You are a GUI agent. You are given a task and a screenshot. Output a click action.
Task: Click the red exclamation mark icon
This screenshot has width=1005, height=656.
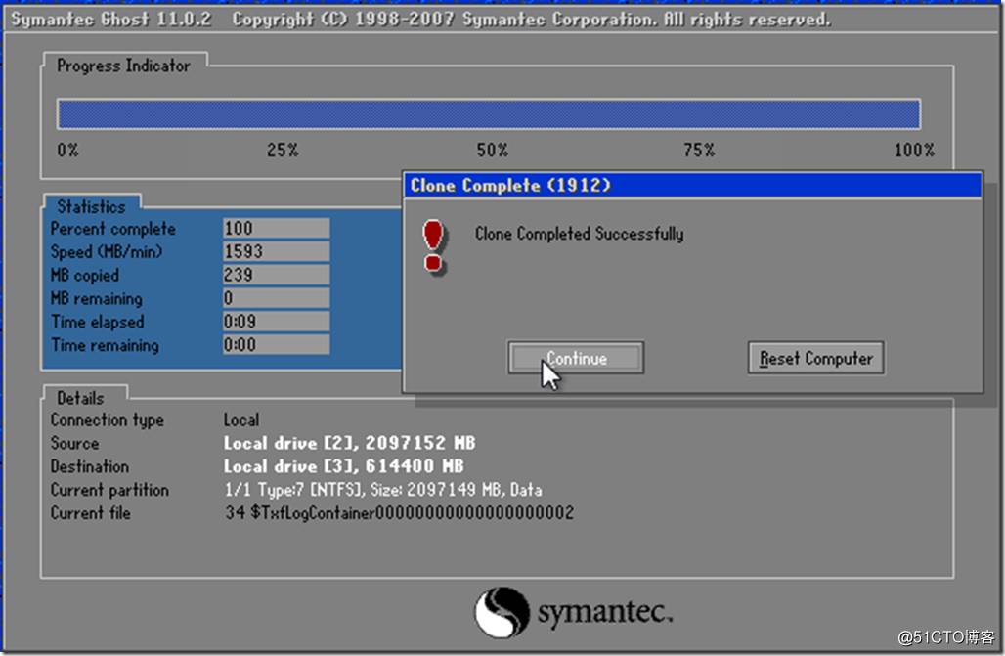[x=433, y=246]
